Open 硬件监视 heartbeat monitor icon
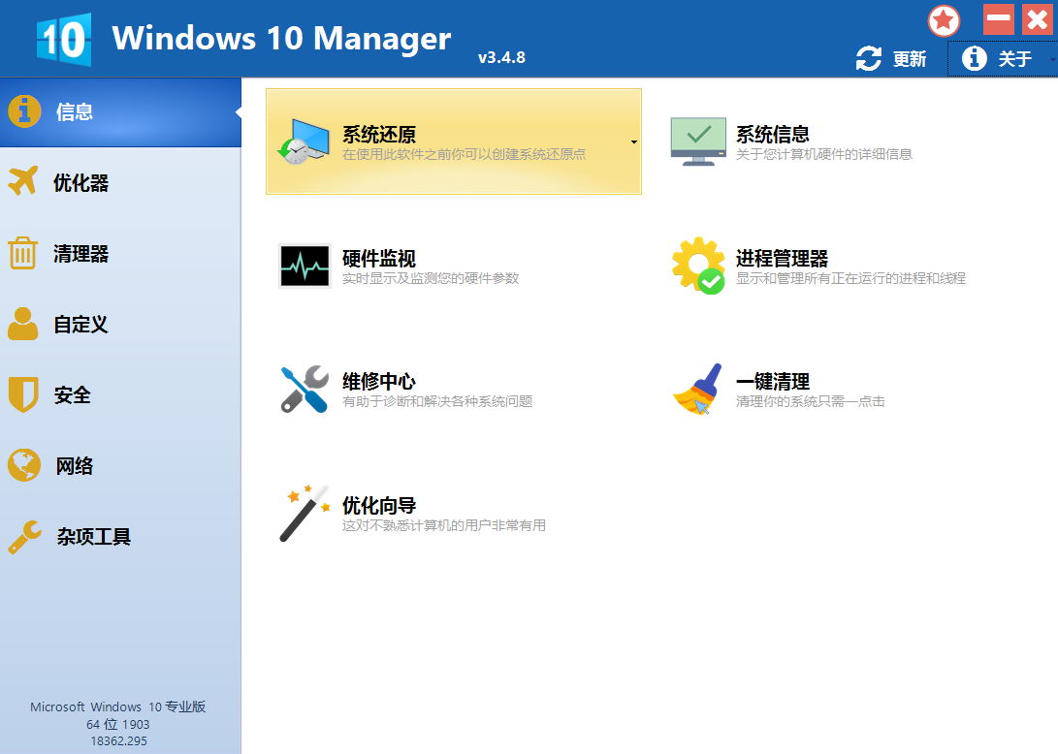 pos(305,266)
